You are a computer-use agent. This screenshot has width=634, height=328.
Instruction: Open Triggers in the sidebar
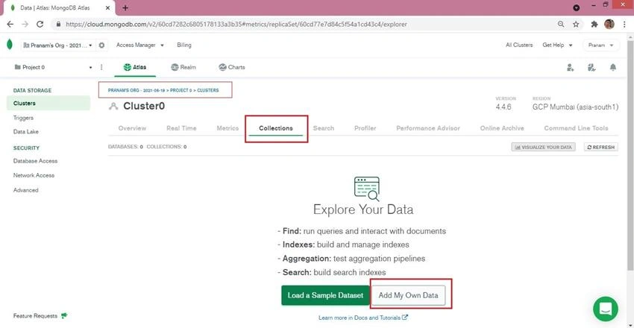click(x=23, y=118)
